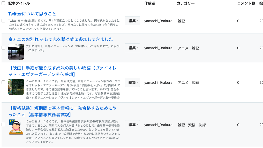Check the box for 京アニのお別れ row

point(3,48)
